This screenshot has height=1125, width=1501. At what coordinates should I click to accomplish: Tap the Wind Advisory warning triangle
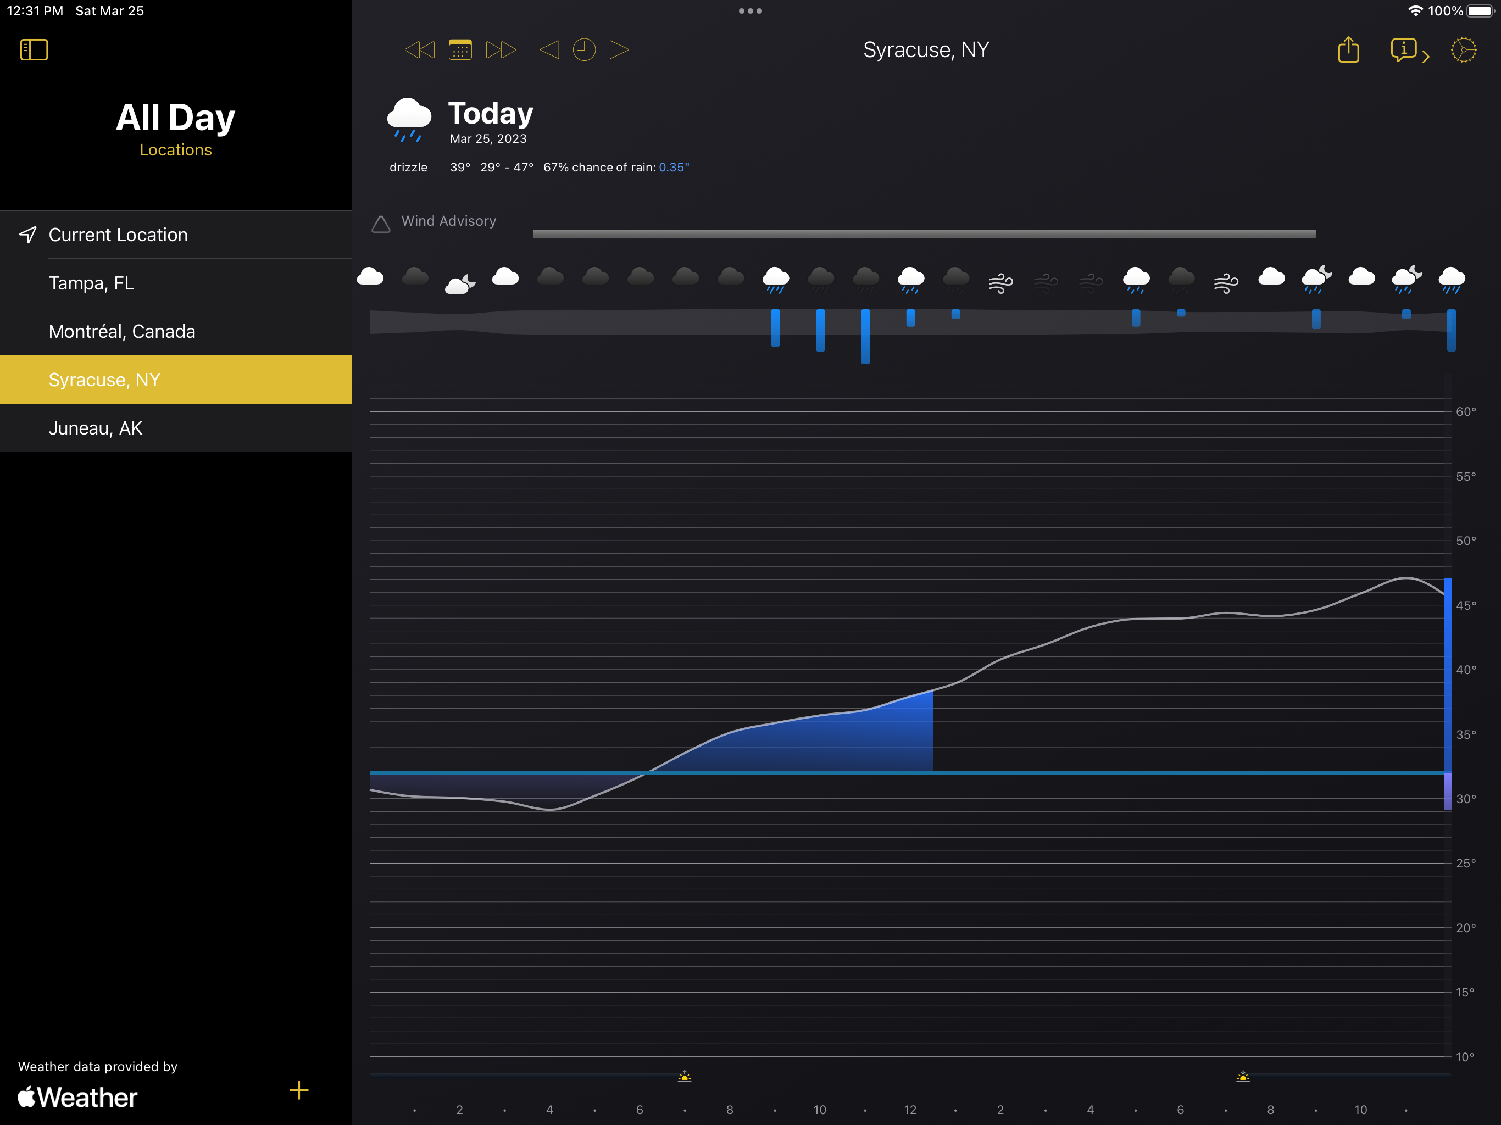pyautogui.click(x=381, y=224)
